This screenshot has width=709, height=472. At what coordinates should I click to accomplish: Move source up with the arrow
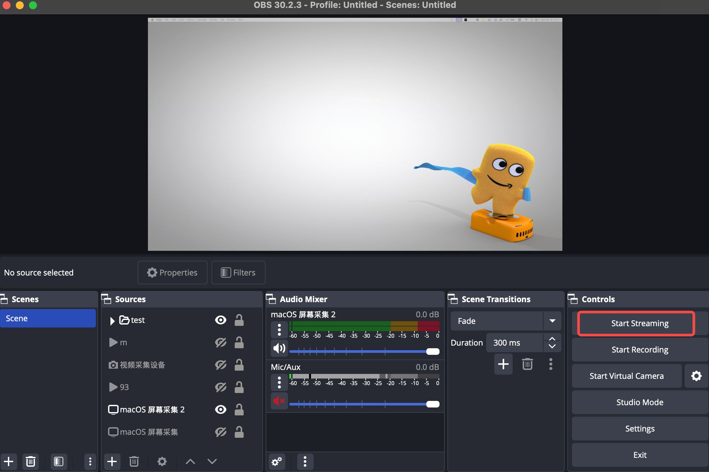190,461
